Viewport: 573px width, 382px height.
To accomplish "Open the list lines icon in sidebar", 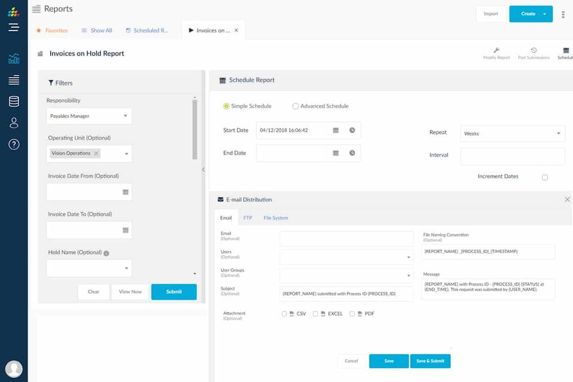I will [14, 80].
